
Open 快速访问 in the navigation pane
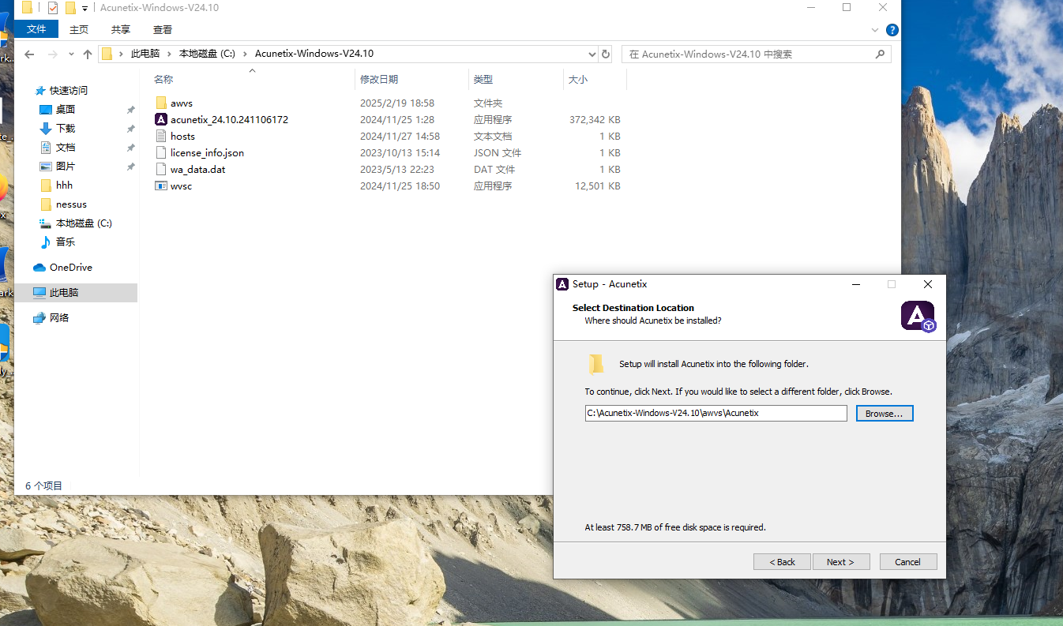69,91
